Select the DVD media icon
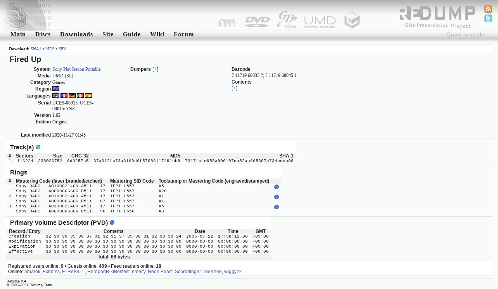Viewport: 498px width, 289px height. 257,22
